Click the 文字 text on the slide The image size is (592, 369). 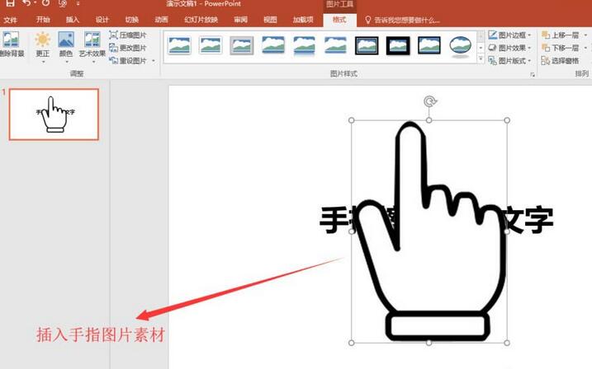click(528, 220)
